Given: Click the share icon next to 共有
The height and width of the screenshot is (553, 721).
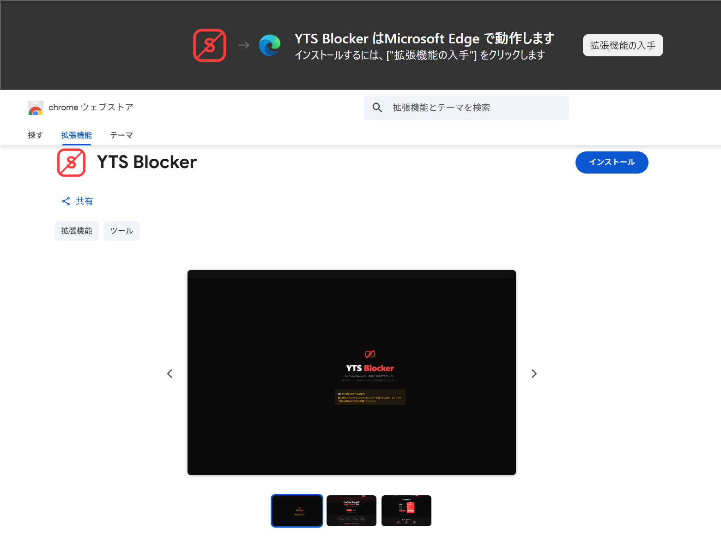Looking at the screenshot, I should click(x=66, y=201).
